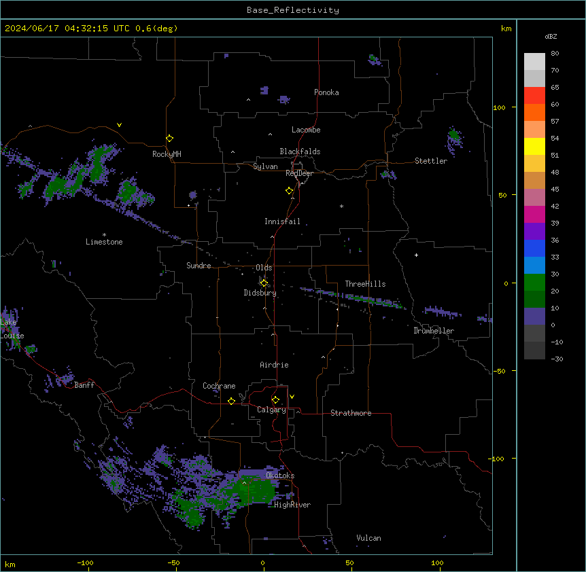Viewport: 586px width, 572px height.
Task: Select the Ponoka city label
Action: (x=326, y=92)
